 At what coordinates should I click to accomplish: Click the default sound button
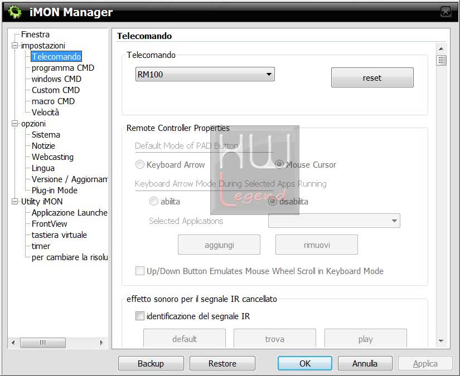coord(185,339)
